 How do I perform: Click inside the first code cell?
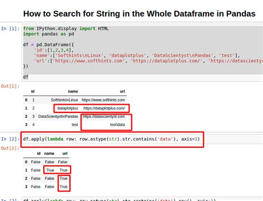(x=143, y=53)
